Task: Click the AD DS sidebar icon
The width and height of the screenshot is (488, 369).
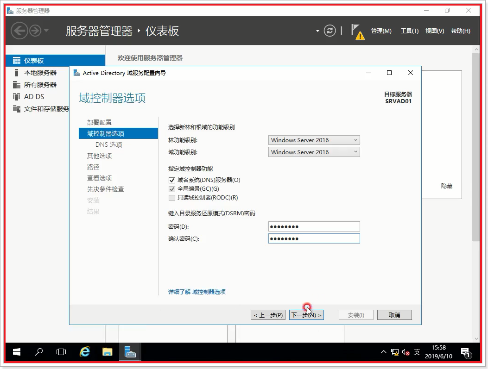Action: pos(17,97)
